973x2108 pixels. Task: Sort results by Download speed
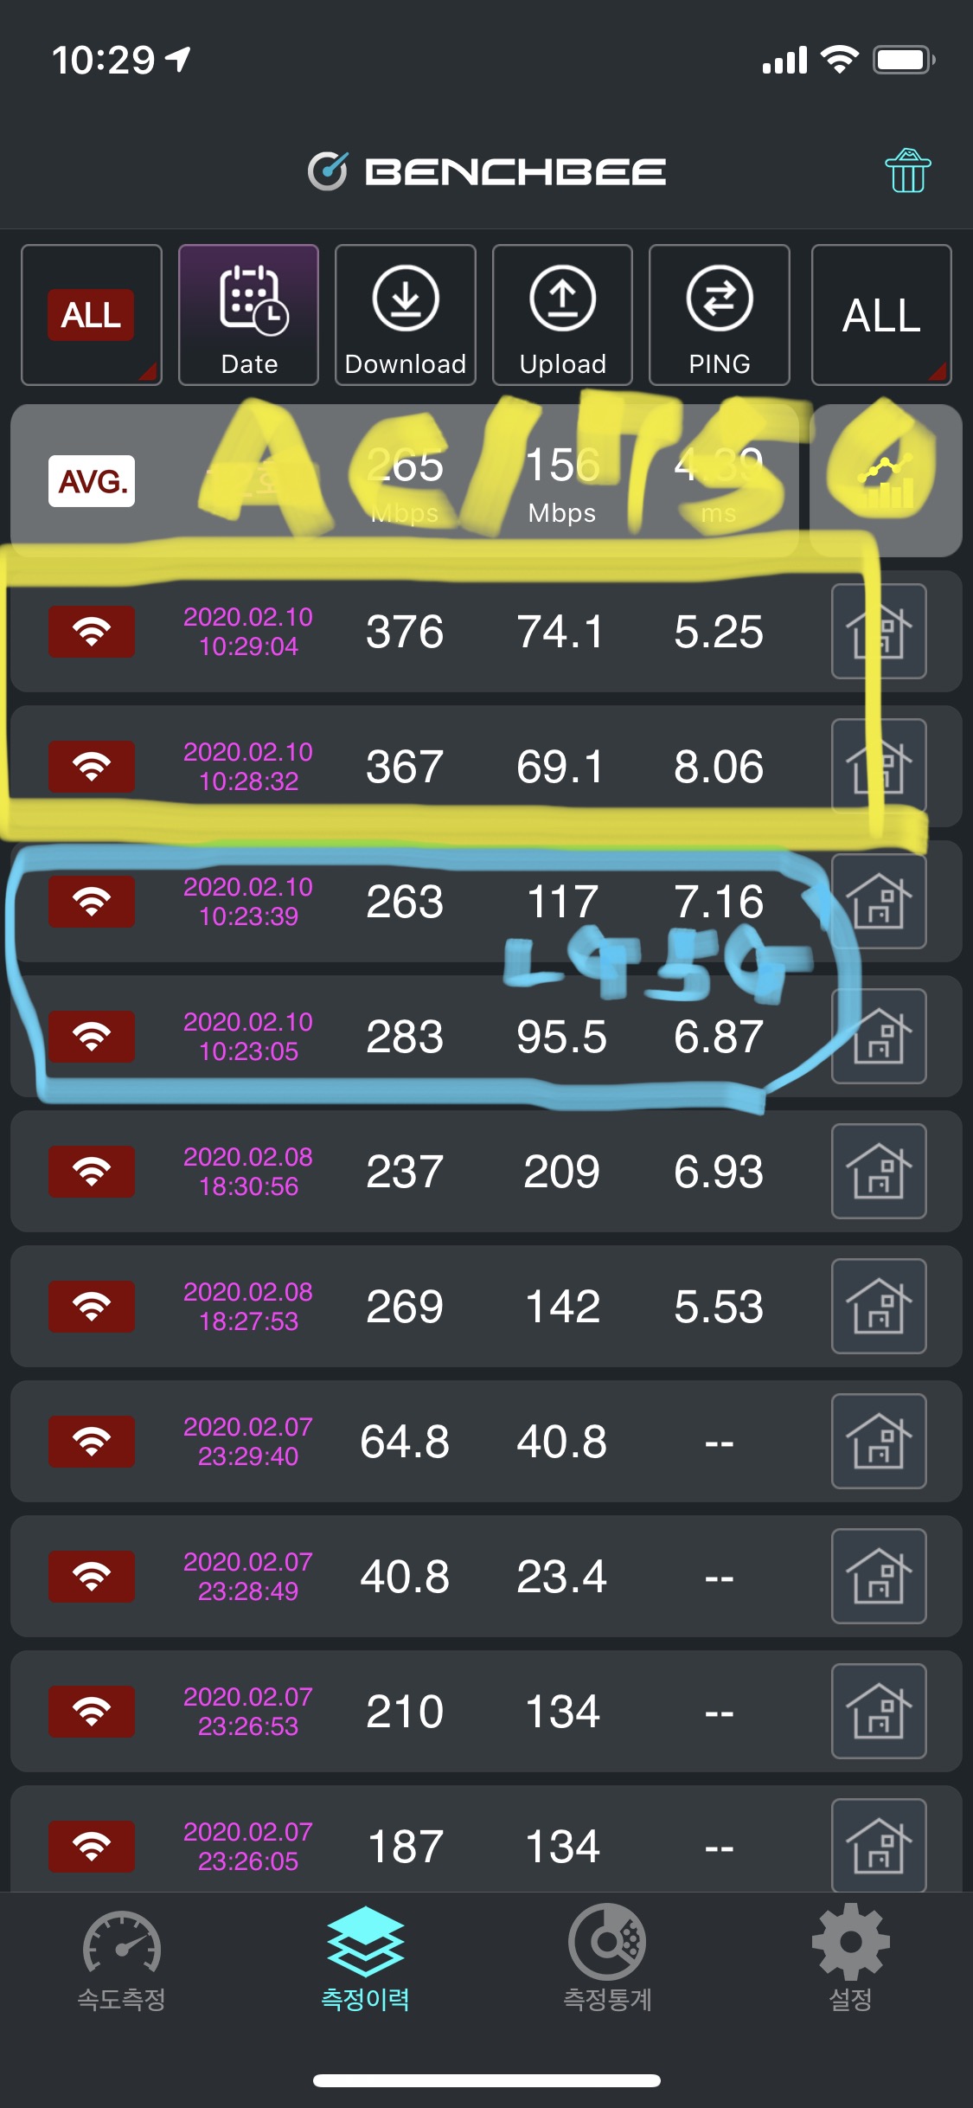tap(405, 315)
